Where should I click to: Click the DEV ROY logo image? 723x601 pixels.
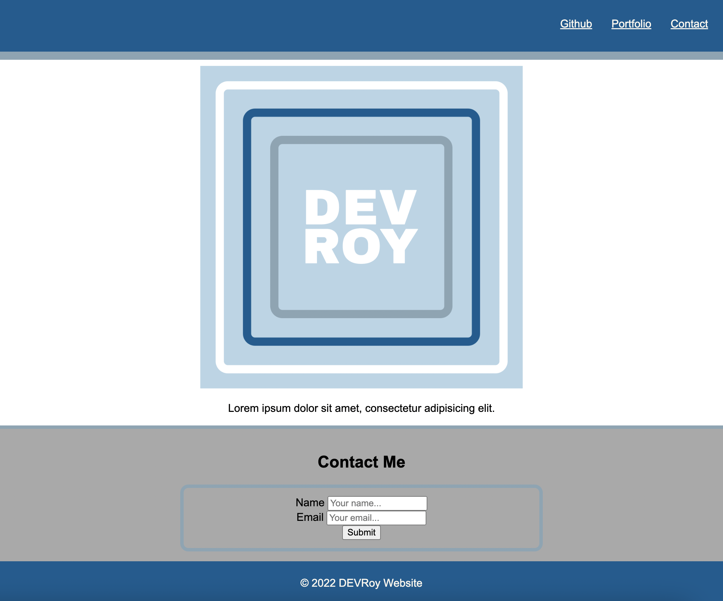pos(361,227)
